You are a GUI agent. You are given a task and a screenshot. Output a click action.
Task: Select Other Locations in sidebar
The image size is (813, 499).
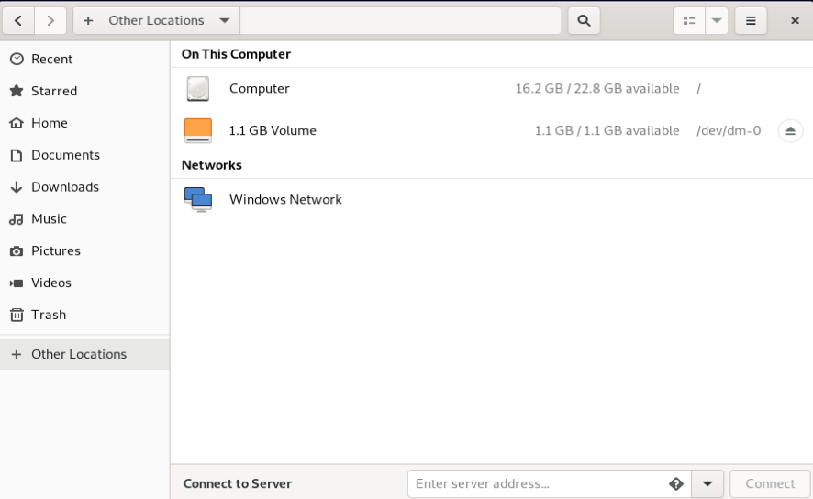[84, 354]
